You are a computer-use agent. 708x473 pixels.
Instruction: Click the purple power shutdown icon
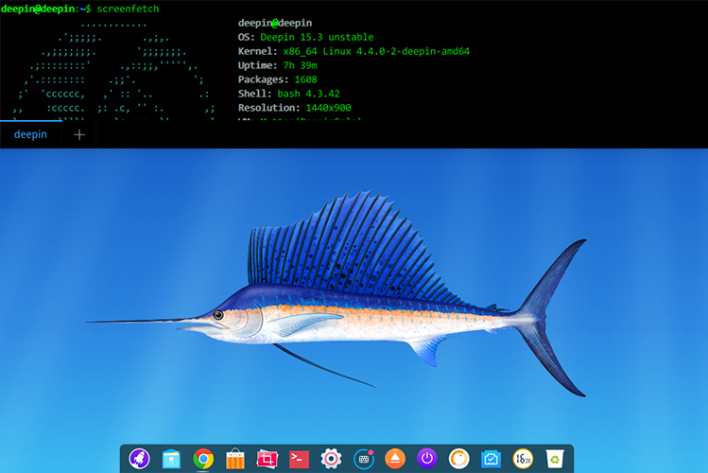coord(427,459)
